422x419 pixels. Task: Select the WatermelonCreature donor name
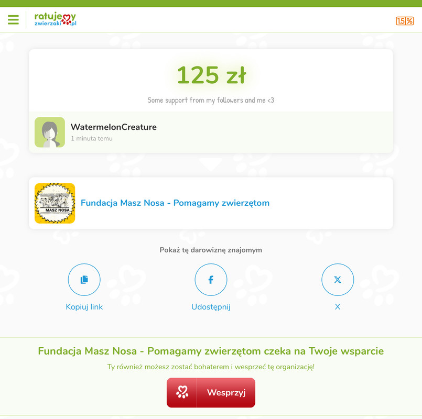pyautogui.click(x=114, y=127)
